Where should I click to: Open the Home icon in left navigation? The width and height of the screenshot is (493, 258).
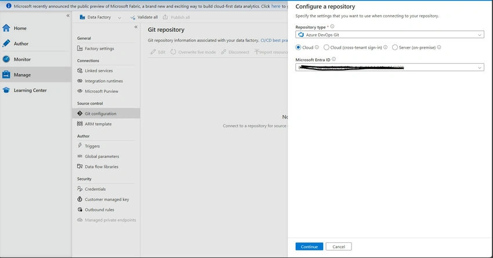point(6,28)
